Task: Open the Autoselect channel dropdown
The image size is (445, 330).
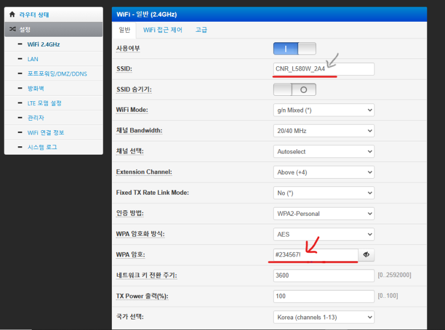Action: pyautogui.click(x=323, y=151)
